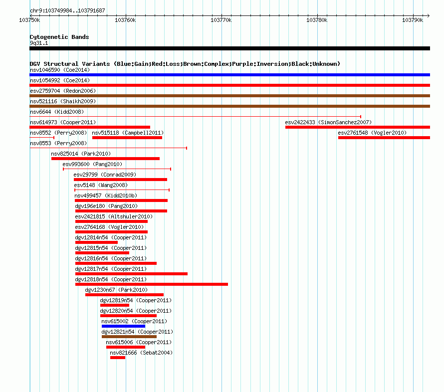
Task: Open the nsv615002 (Cooper2011) label
Action: [x=134, y=321]
